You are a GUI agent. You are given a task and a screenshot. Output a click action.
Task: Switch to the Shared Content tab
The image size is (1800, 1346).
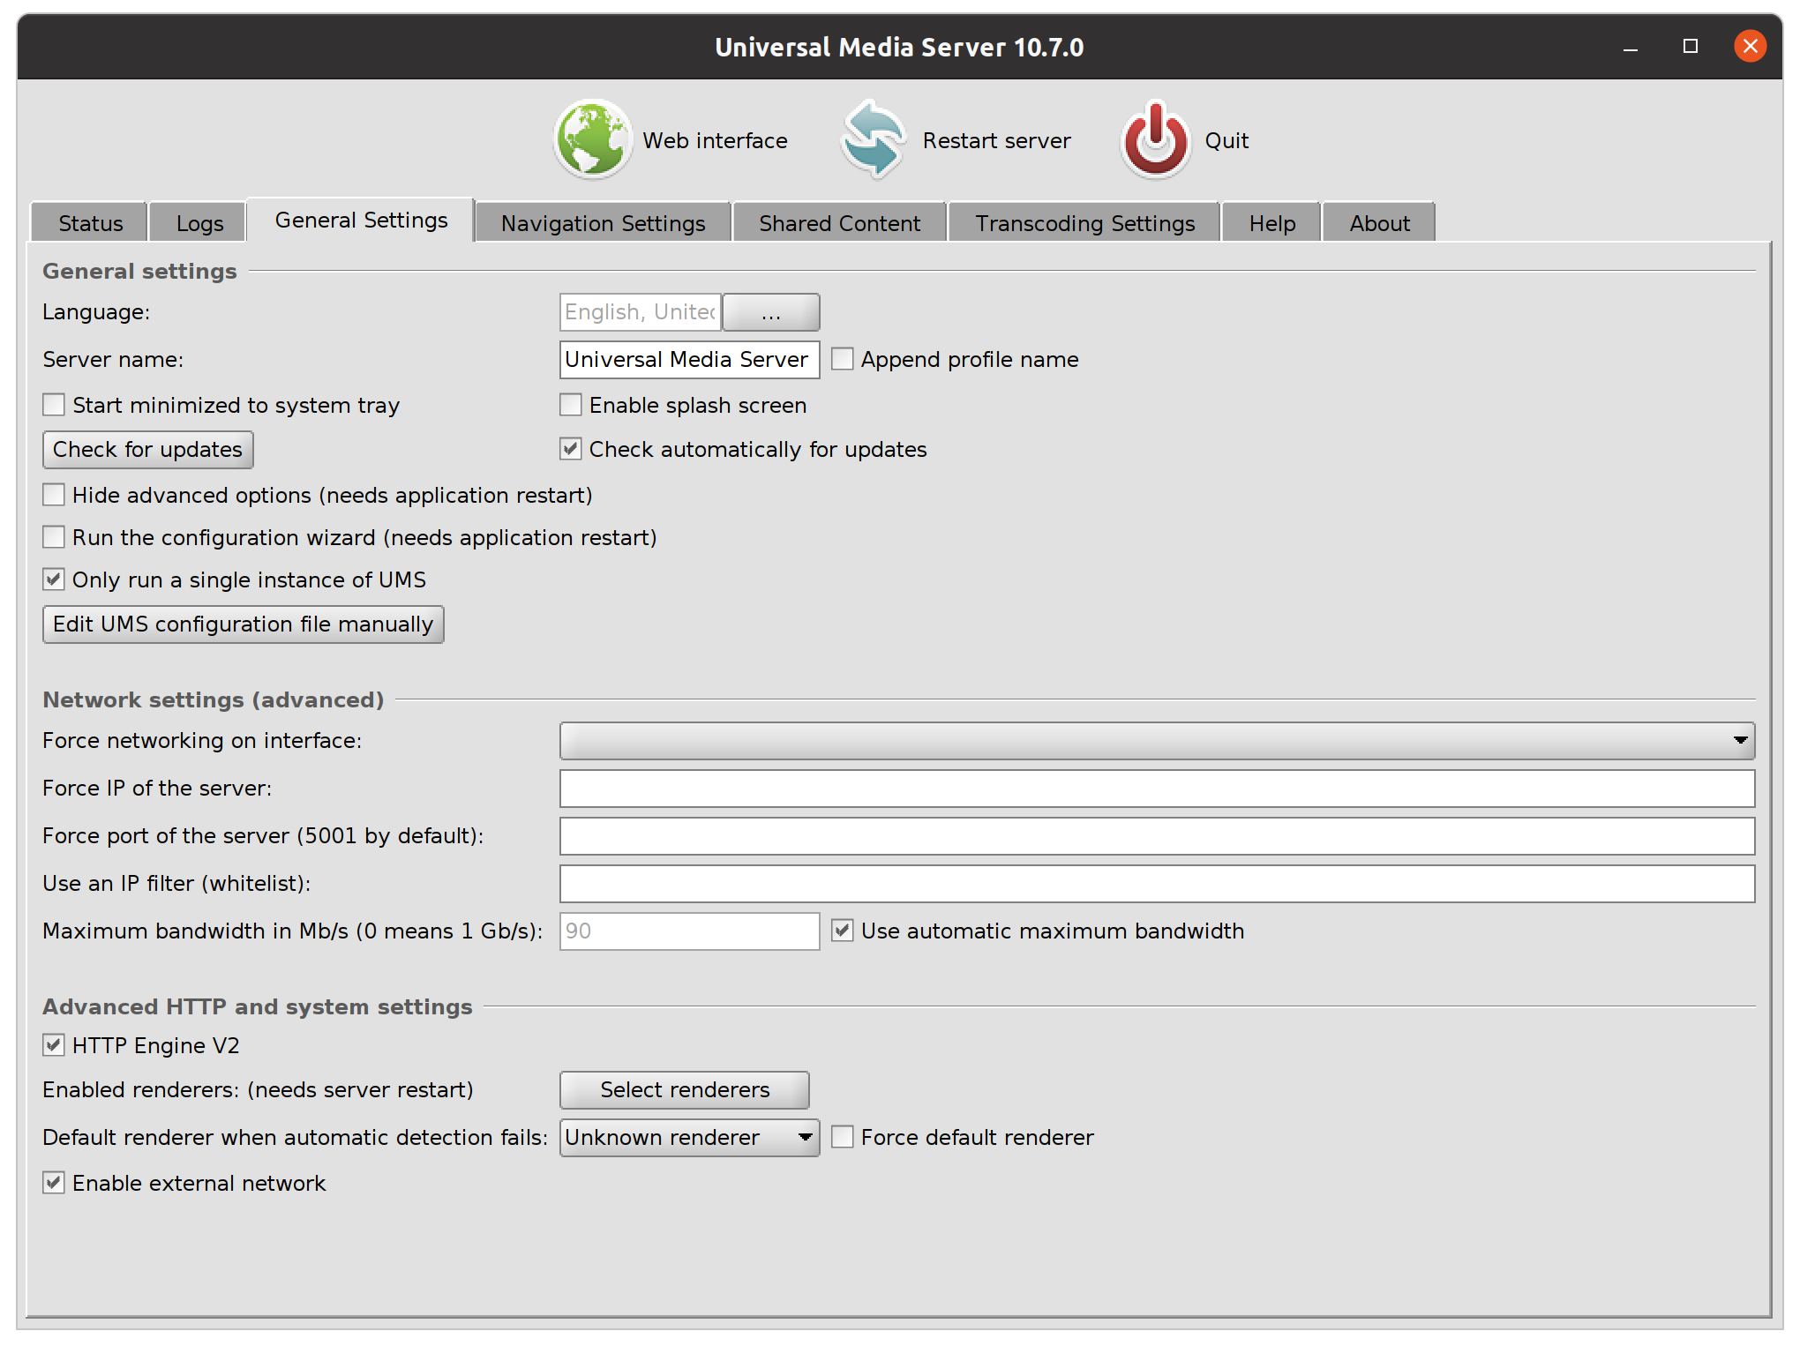838,222
